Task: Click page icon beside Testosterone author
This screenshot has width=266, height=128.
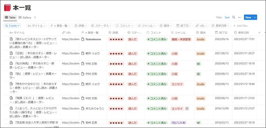Action: (83, 39)
